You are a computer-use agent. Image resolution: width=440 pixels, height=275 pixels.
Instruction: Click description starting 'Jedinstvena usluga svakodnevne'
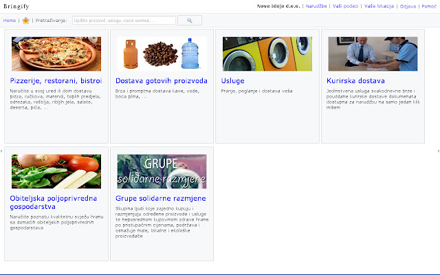[x=373, y=99]
